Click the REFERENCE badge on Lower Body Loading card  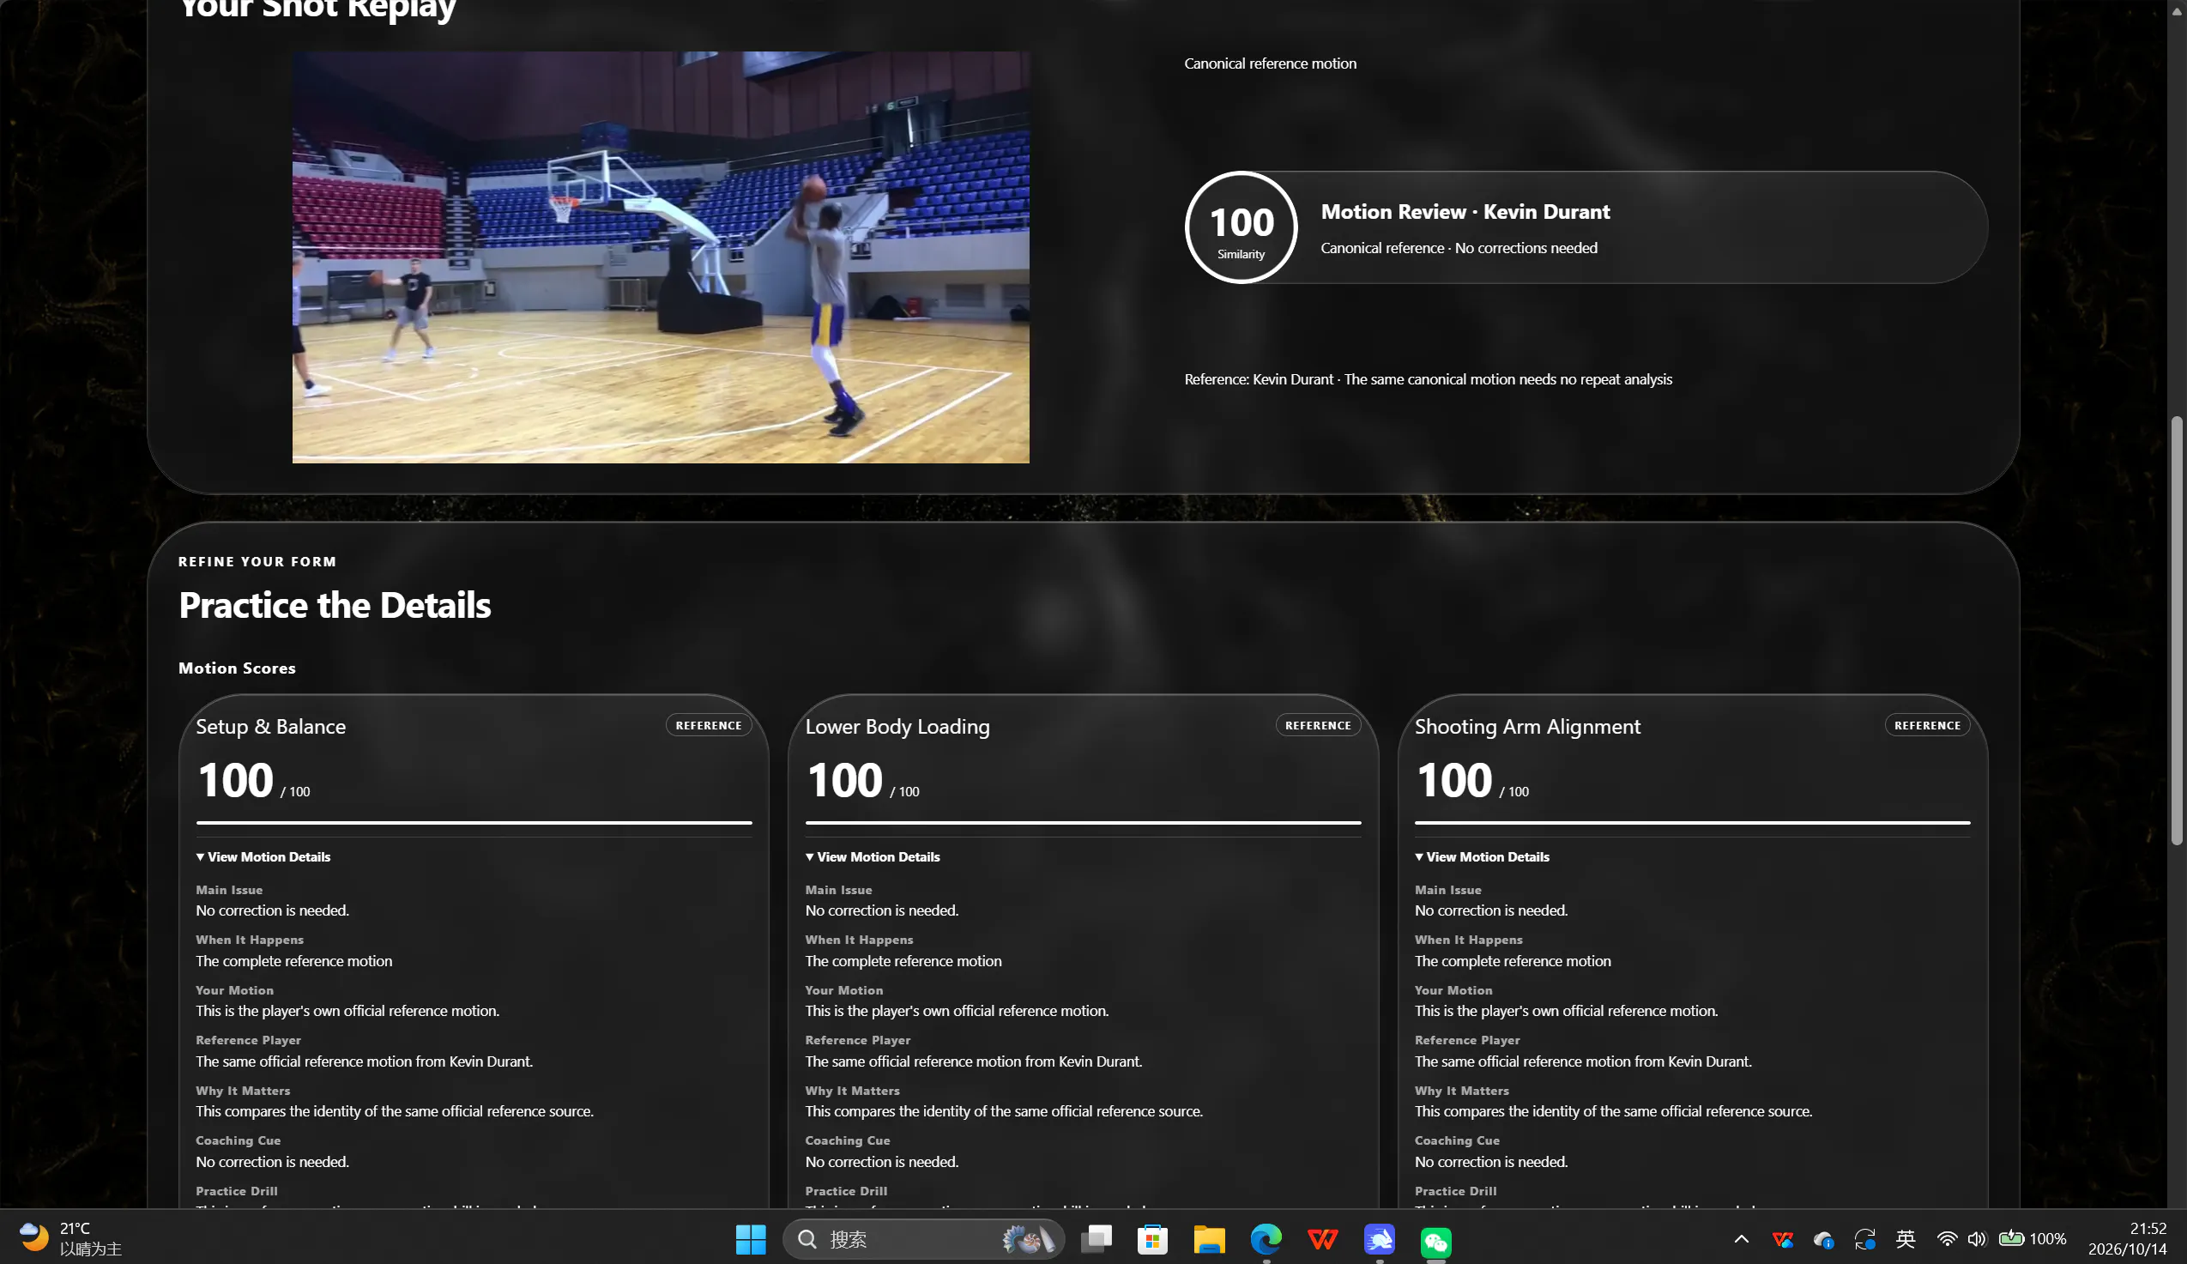(1317, 725)
